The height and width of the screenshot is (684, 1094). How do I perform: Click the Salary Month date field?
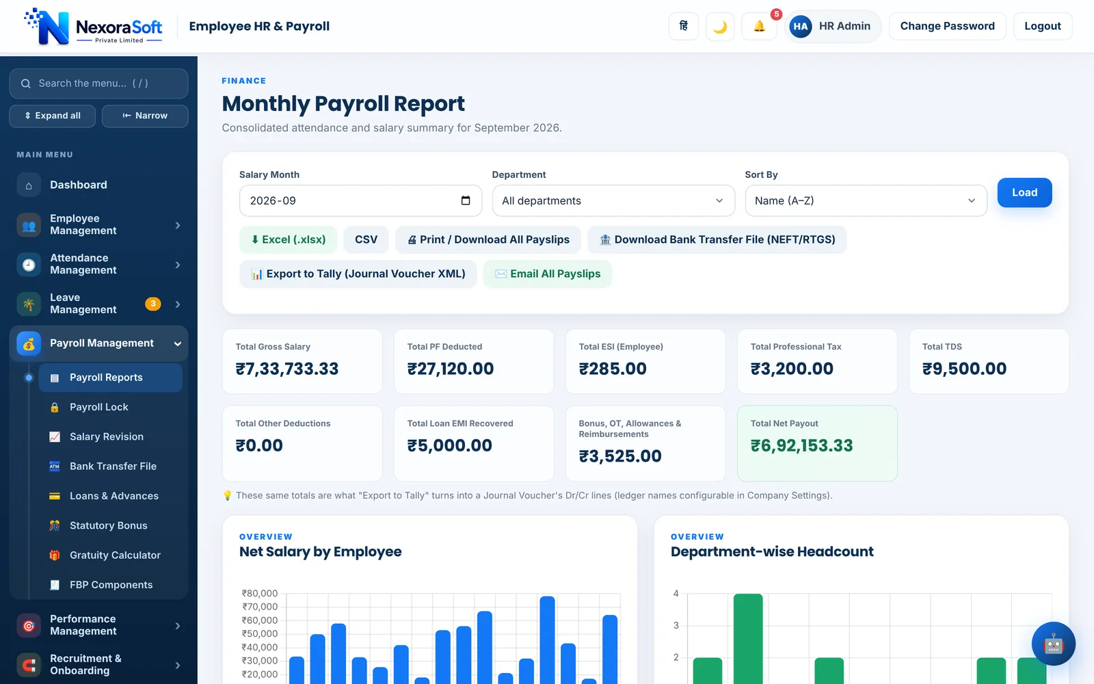tap(360, 200)
